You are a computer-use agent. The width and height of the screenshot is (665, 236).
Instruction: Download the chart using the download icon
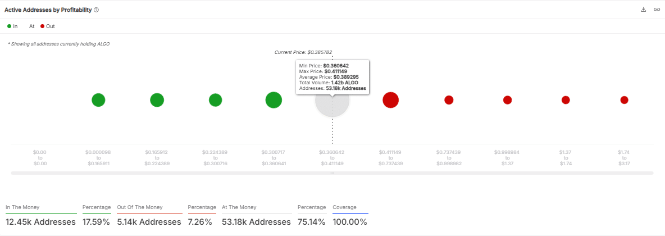pos(643,10)
